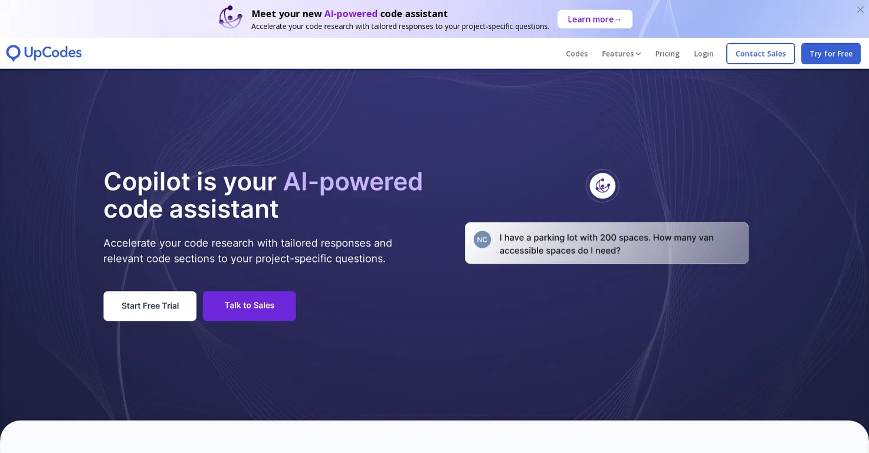This screenshot has width=869, height=453.
Task: Close the announcement banner
Action: pyautogui.click(x=860, y=9)
